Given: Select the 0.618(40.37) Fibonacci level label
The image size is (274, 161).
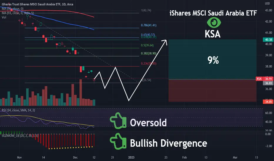Looking at the screenshot, I should coord(149,37).
